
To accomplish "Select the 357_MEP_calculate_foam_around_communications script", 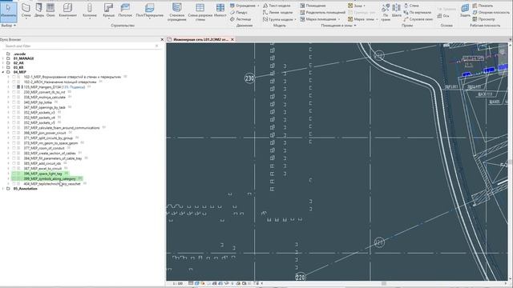I will click(62, 128).
